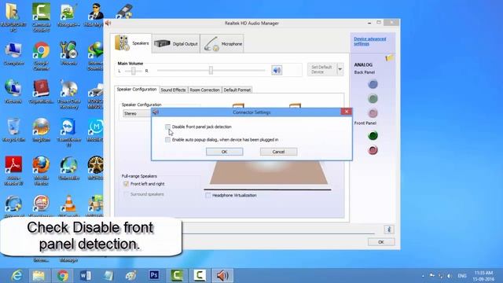Expand the Set Default Device dropdown arrow
The image size is (503, 283).
[x=340, y=69]
